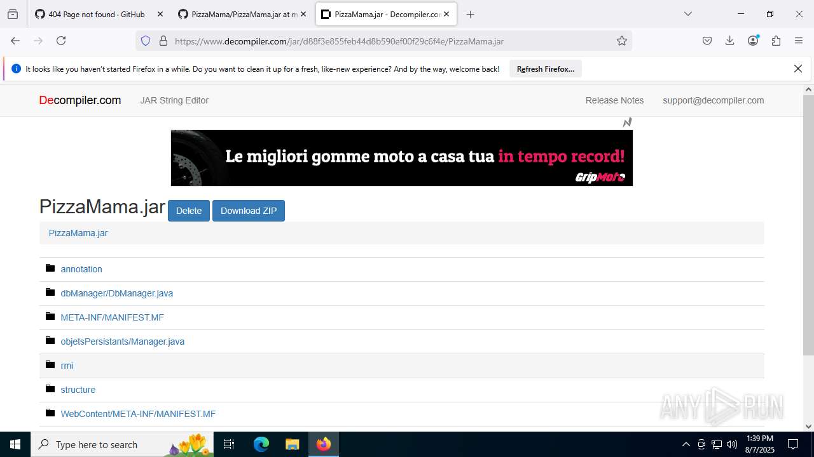The image size is (814, 457).
Task: Click the info icon in notification bar
Action: point(17,69)
